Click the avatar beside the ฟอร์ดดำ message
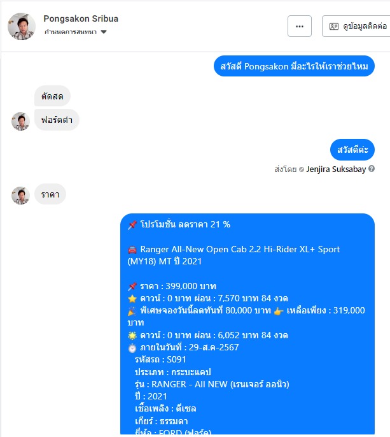Image resolution: width=390 pixels, height=437 pixels. tap(20, 121)
